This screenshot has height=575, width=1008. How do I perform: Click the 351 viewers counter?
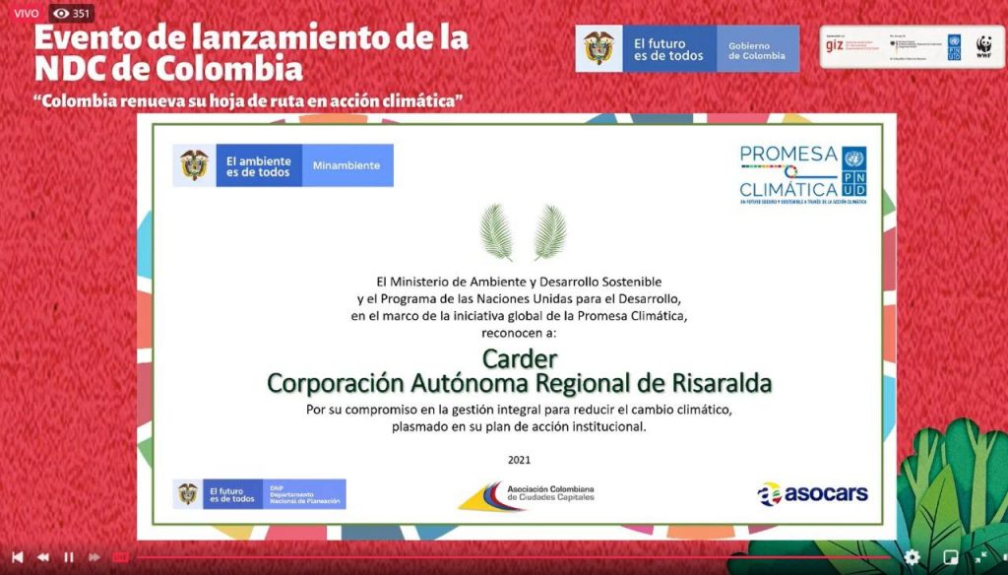71,14
